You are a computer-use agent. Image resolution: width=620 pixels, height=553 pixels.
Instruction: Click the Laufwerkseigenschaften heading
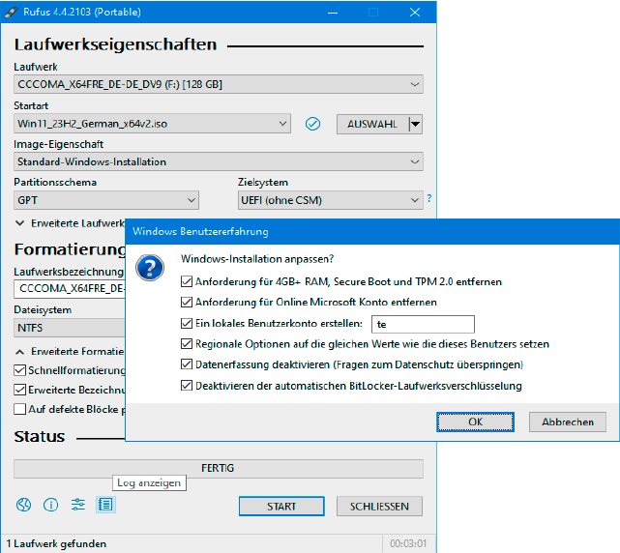point(115,44)
